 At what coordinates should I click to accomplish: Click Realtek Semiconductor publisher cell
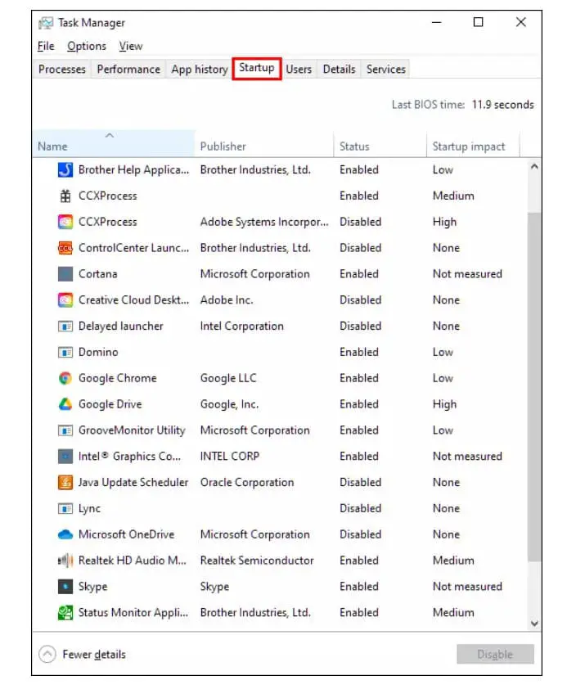click(x=257, y=561)
